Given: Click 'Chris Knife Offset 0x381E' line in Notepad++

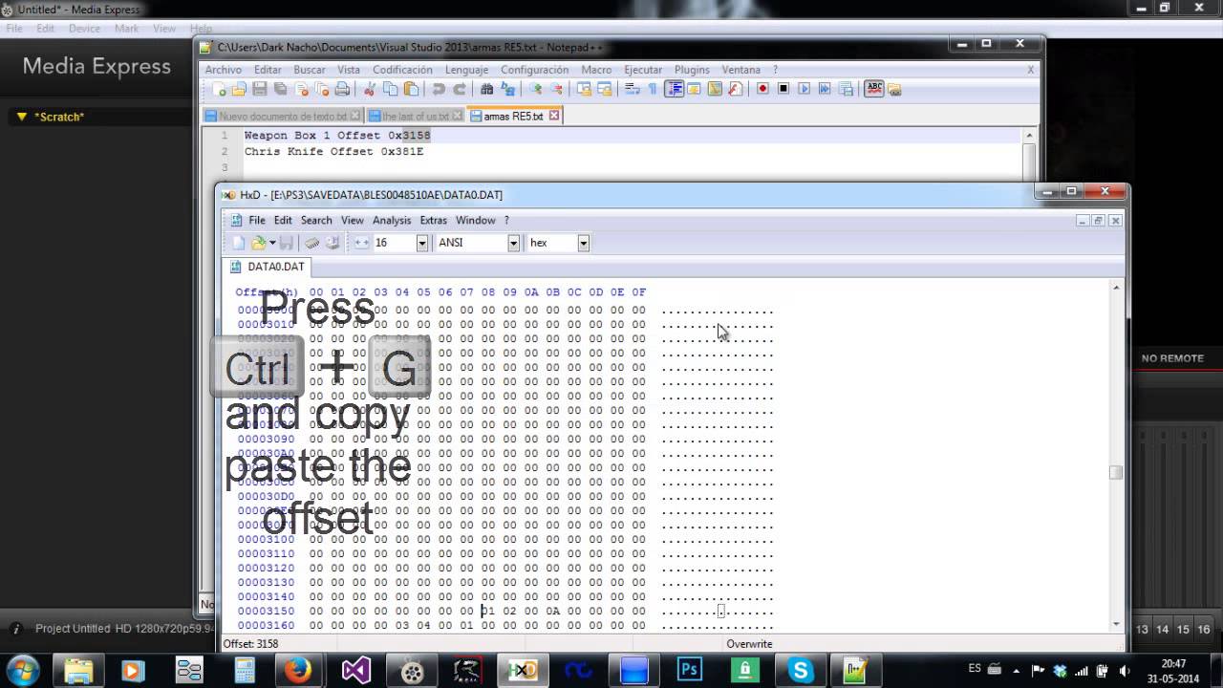Looking at the screenshot, I should pyautogui.click(x=333, y=151).
